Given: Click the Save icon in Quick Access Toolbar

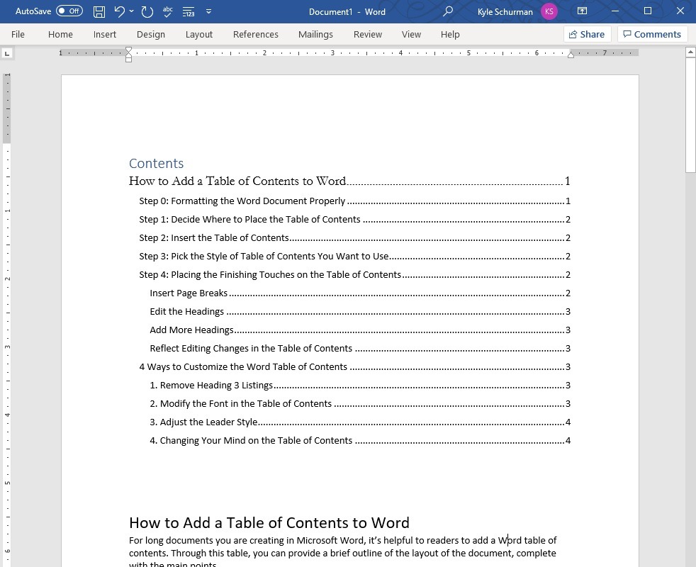Looking at the screenshot, I should pyautogui.click(x=99, y=11).
